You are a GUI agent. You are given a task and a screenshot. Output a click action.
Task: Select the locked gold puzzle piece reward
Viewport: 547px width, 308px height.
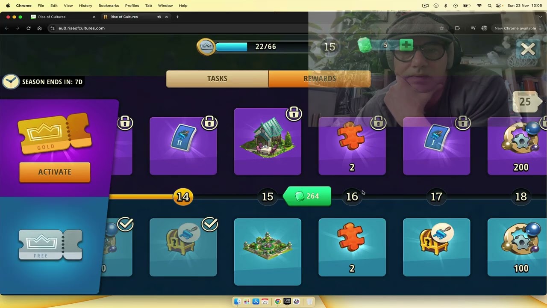352,146
